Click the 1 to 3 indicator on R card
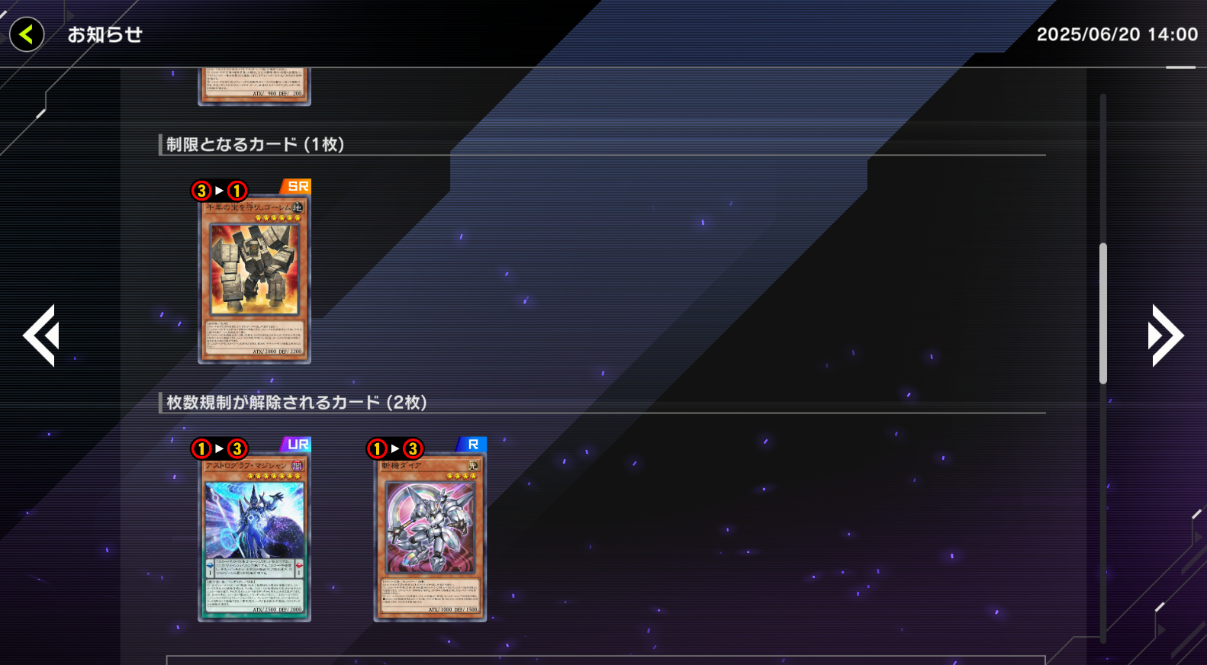The height and width of the screenshot is (665, 1207). pyautogui.click(x=395, y=448)
